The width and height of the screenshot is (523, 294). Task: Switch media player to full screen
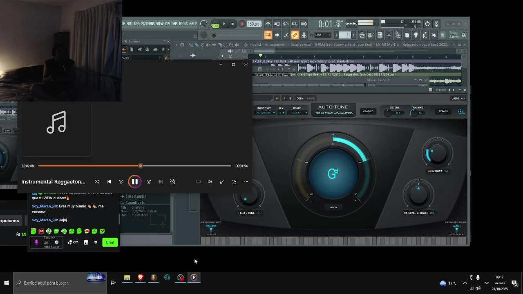(222, 182)
